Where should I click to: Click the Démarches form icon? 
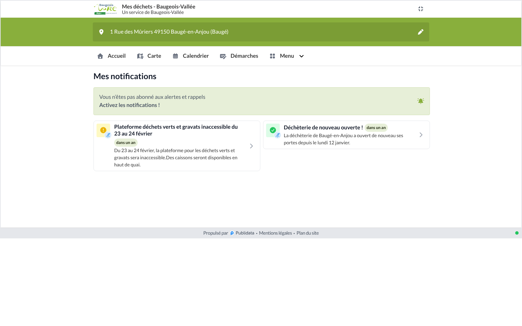[x=223, y=56]
